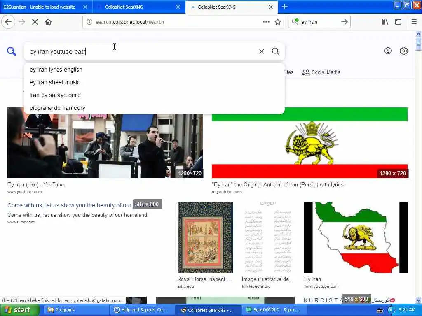
Task: Close the active CollabNet SearXNG tab
Action: 271,7
